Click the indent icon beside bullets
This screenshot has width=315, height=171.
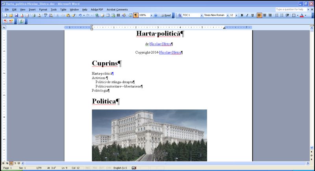click(x=287, y=15)
